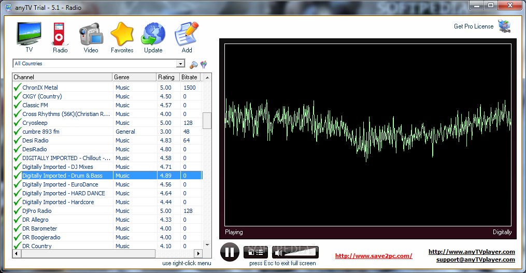Image resolution: width=526 pixels, height=273 pixels.
Task: Select Digitally Imported - HARD DANCE channel
Action: pyautogui.click(x=107, y=193)
